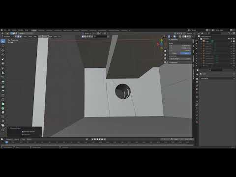Viewport: 236px width, 177px height.
Task: Open the Mesh menu in viewport header
Action: 40,36
